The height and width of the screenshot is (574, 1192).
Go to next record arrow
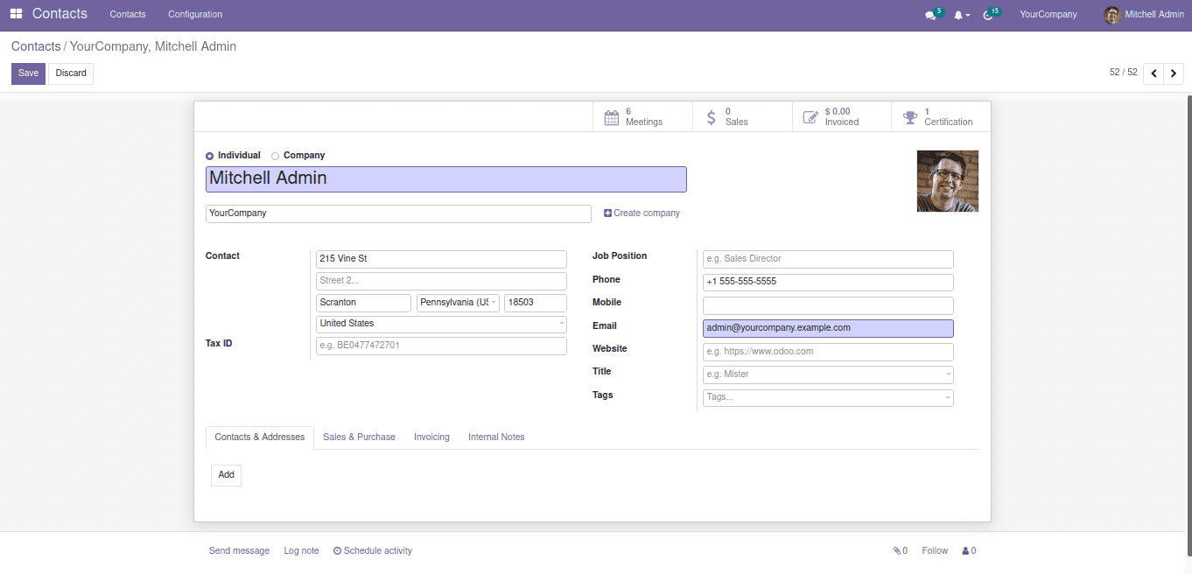1174,73
